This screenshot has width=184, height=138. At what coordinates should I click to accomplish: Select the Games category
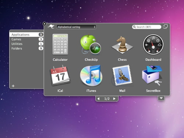point(26,39)
